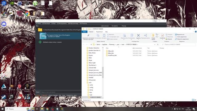The width and height of the screenshot is (197, 111).
Task: Click the Properties (Свойства) checkmark icon
Action: click(x=162, y=35)
